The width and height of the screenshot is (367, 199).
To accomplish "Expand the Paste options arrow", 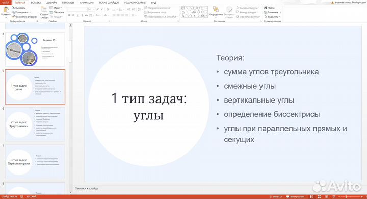I will (x=6, y=17).
